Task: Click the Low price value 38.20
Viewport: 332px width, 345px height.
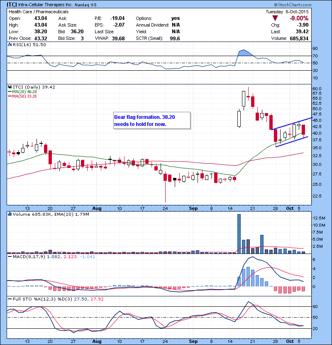Action: pyautogui.click(x=41, y=32)
